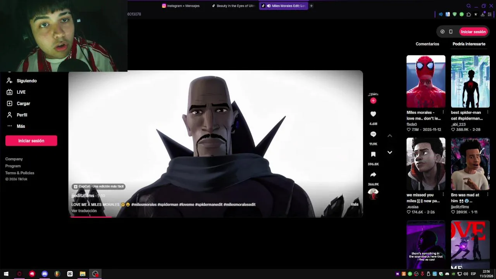Viewport: 496px width, 279px height.
Task: Open CapCut from the taskbar
Action: click(x=70, y=274)
